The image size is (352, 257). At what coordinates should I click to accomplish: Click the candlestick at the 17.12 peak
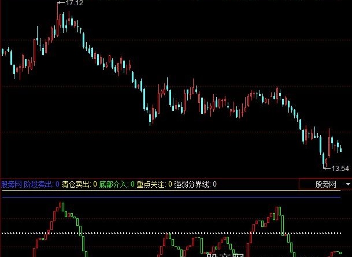(x=58, y=20)
